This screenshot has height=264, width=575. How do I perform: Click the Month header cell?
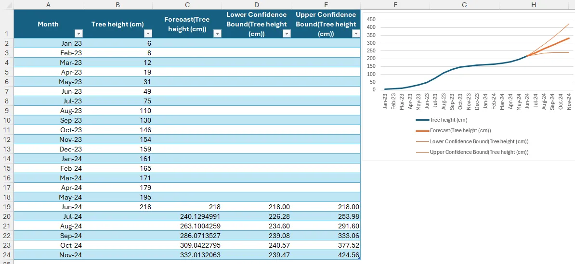[x=49, y=24]
